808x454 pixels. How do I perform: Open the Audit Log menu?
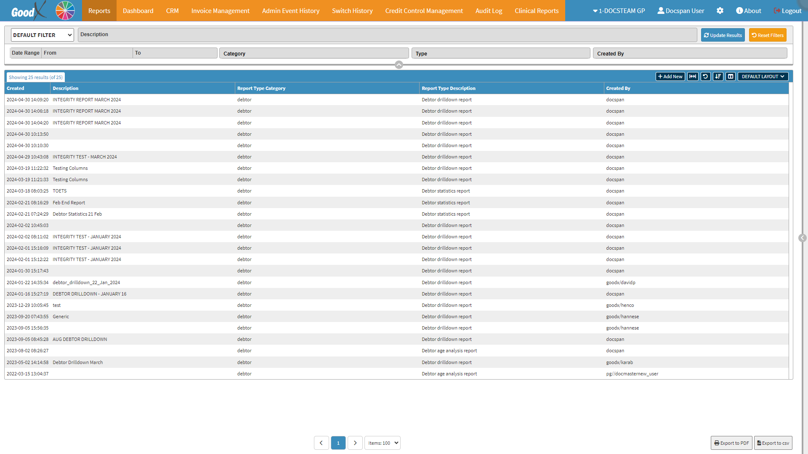coord(489,11)
